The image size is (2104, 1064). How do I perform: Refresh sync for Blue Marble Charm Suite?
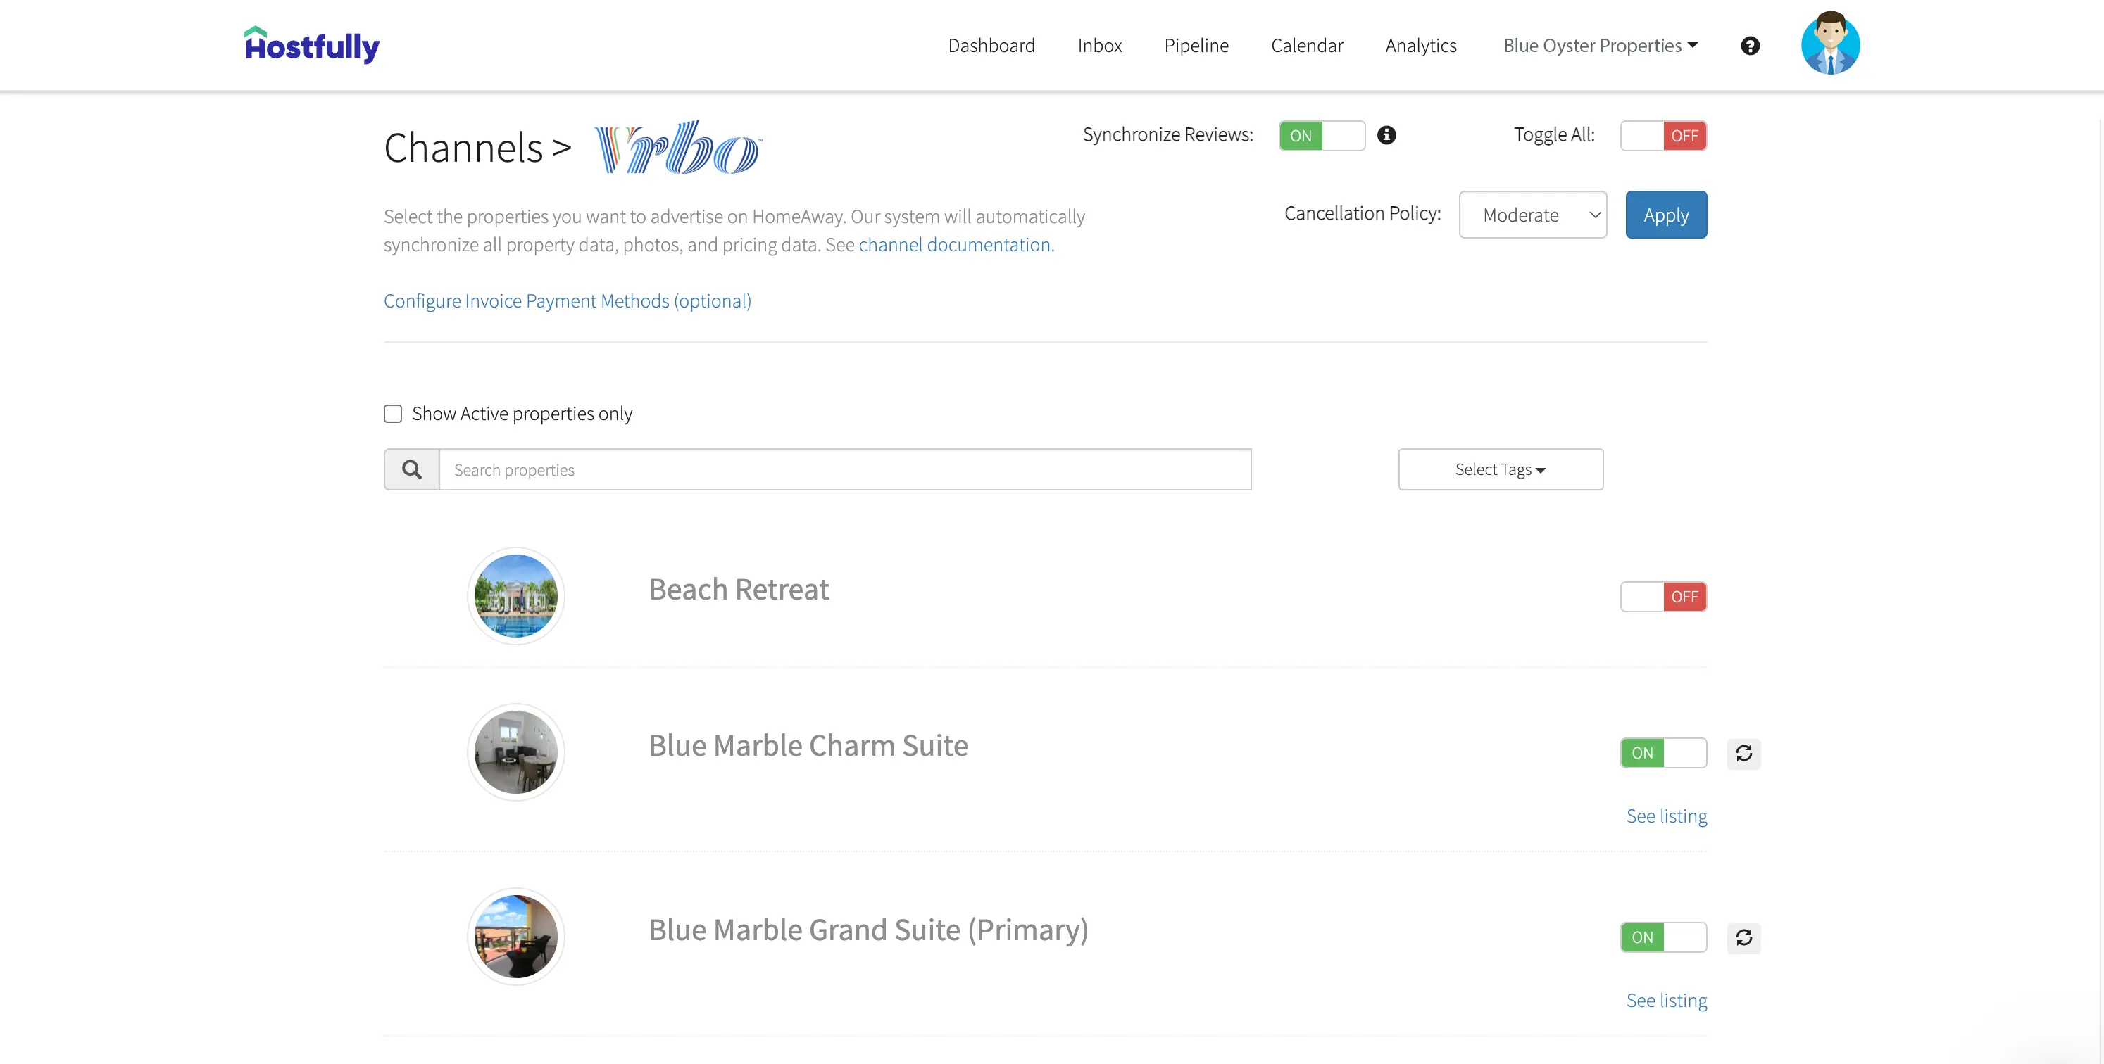[x=1743, y=752]
